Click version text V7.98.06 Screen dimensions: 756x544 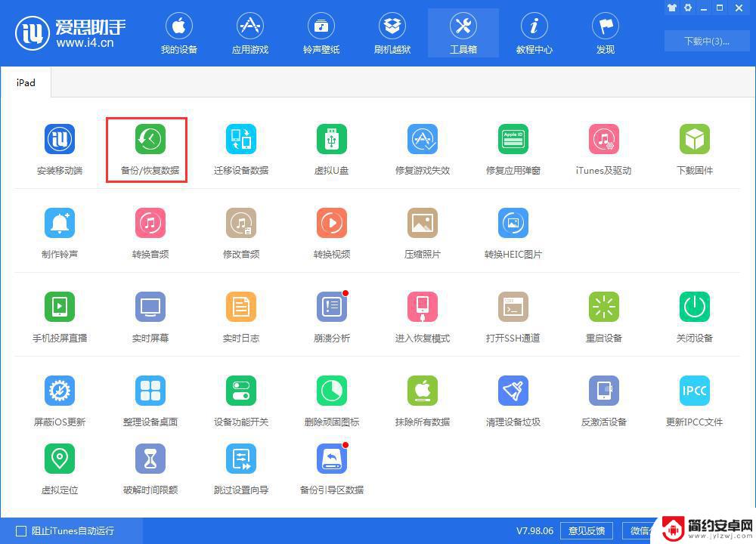coord(534,531)
